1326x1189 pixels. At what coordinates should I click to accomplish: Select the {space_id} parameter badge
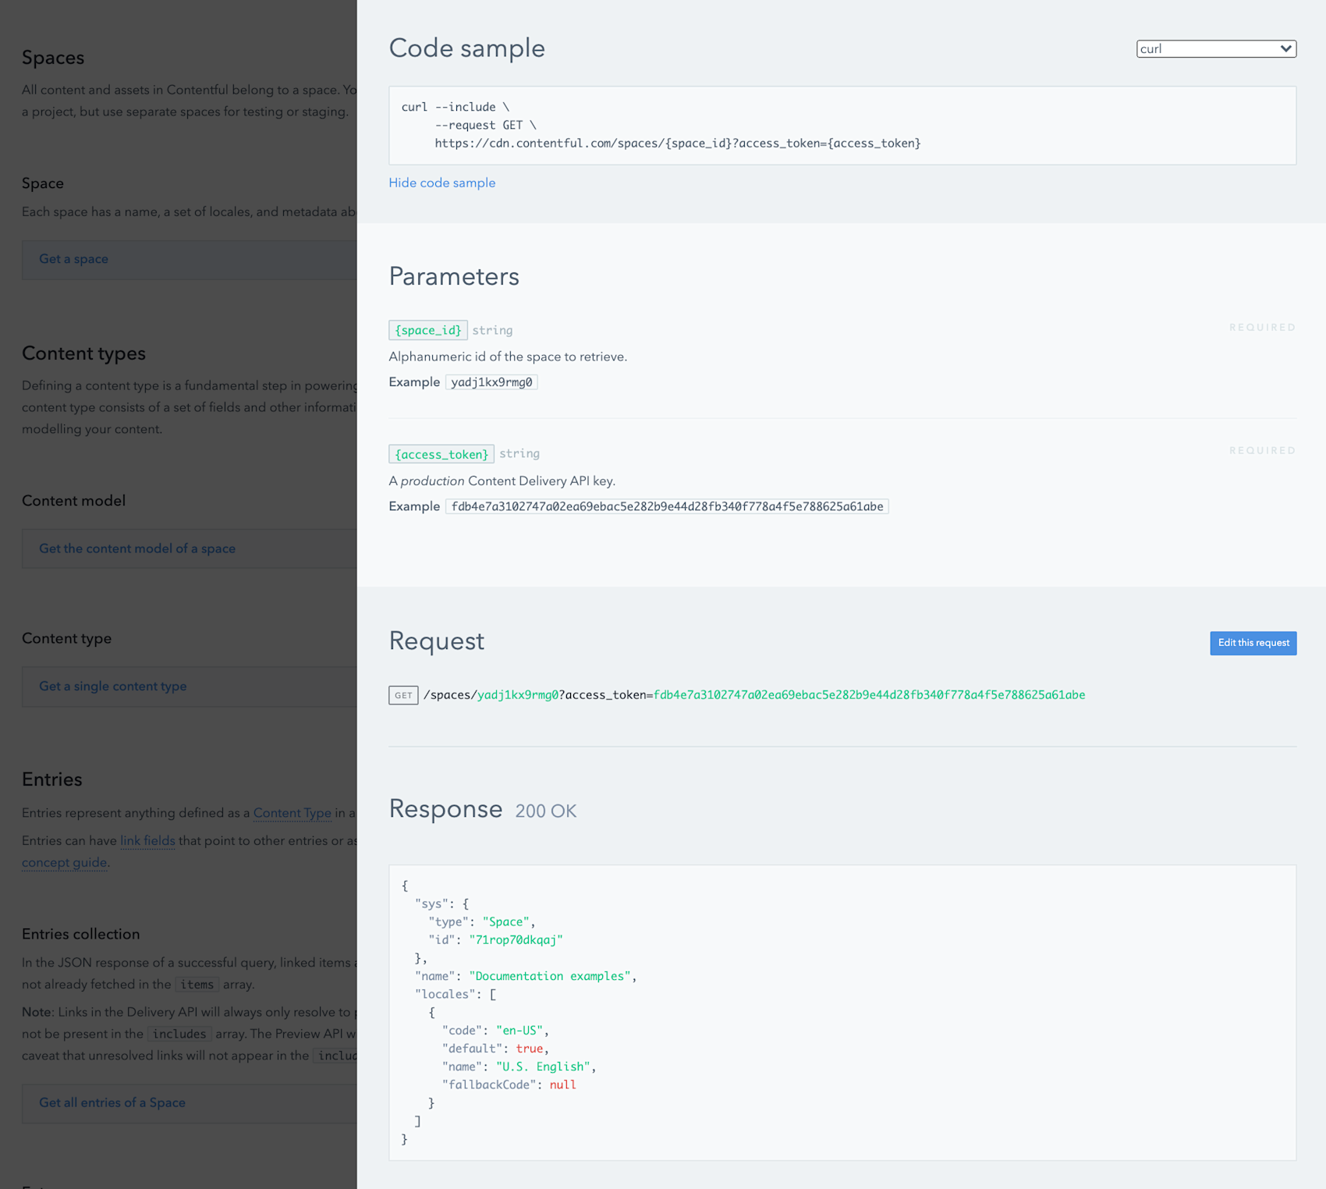coord(427,329)
